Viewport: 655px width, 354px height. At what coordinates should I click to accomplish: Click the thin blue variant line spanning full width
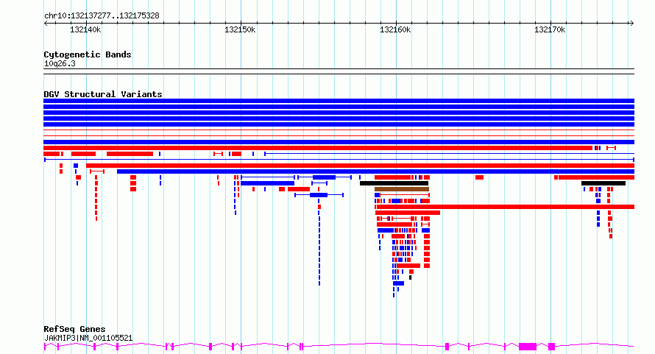click(x=339, y=160)
